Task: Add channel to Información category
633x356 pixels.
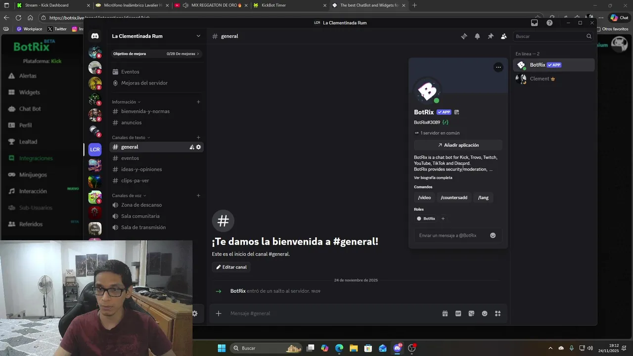Action: click(198, 102)
